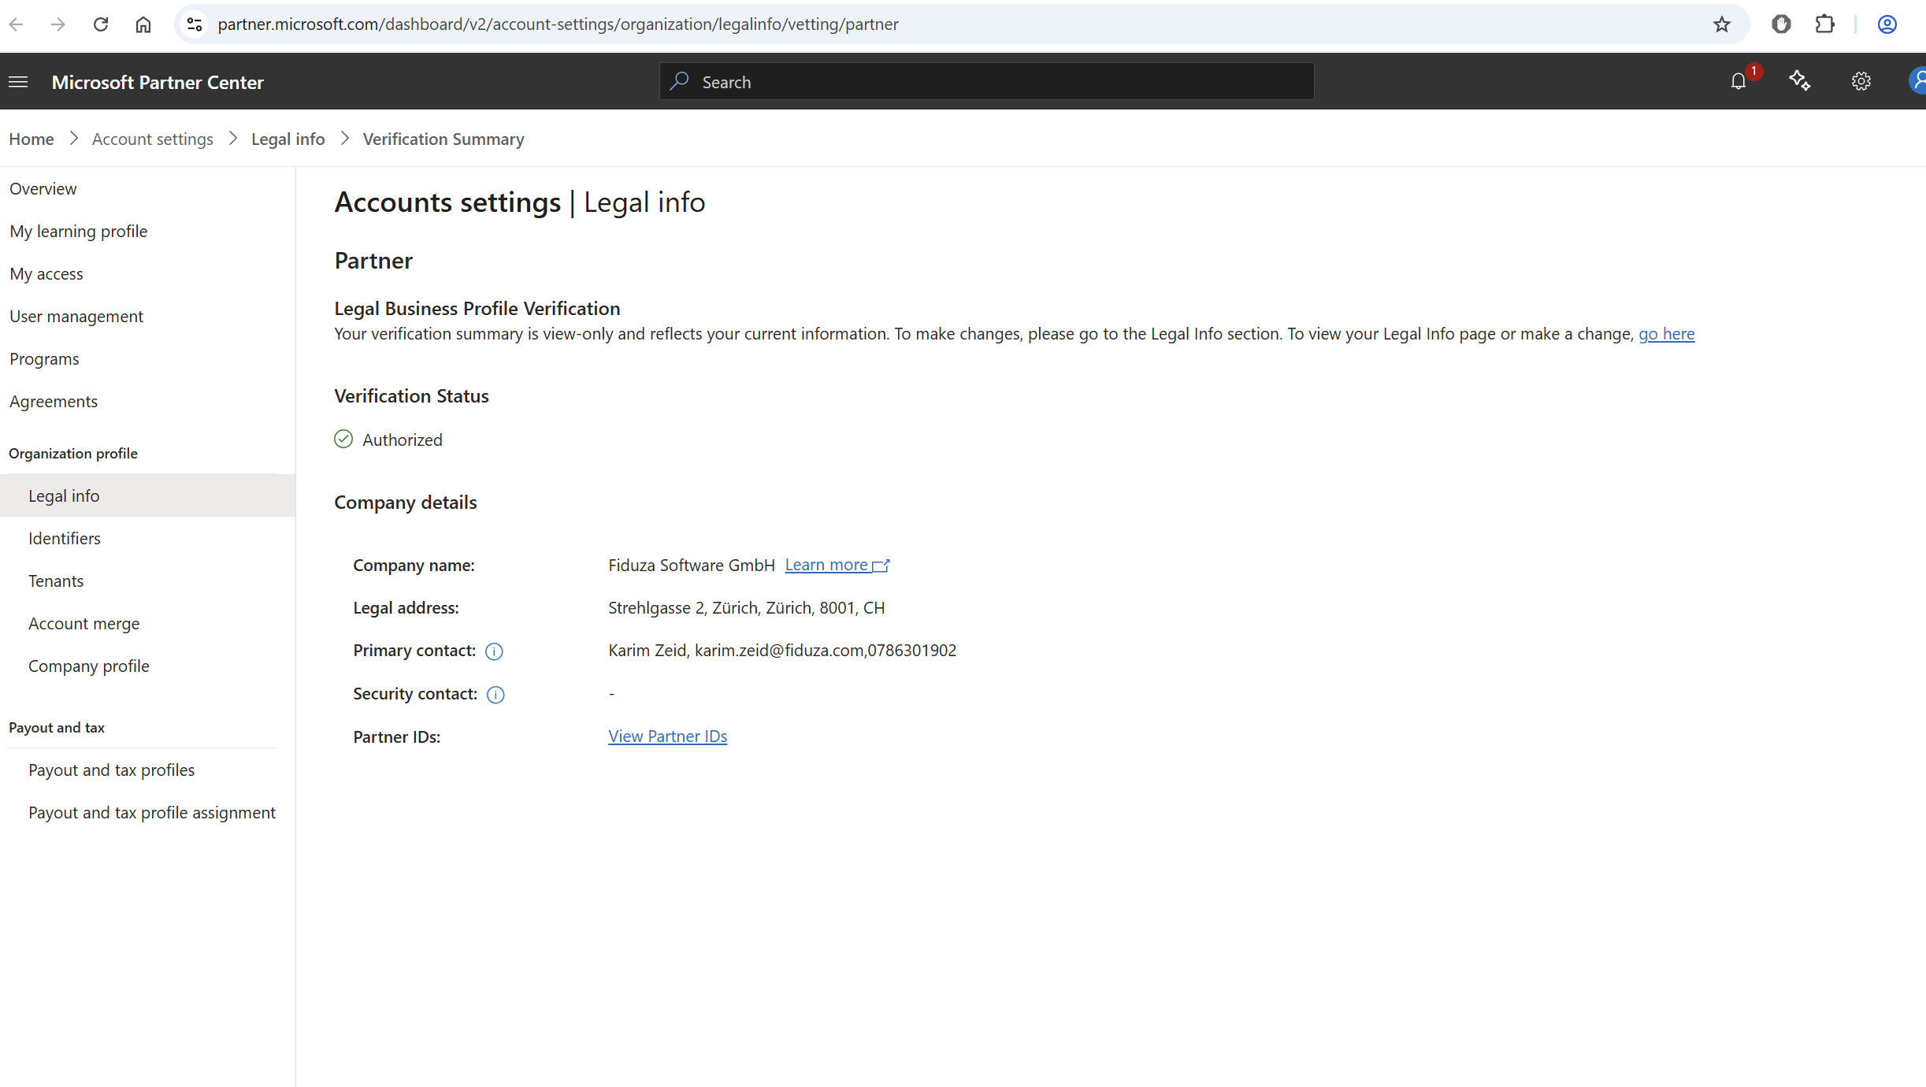Reload the page in browser

click(101, 24)
